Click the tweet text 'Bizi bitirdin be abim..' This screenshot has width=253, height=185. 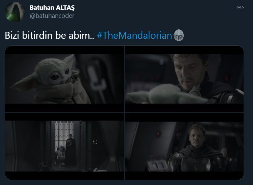coord(50,35)
